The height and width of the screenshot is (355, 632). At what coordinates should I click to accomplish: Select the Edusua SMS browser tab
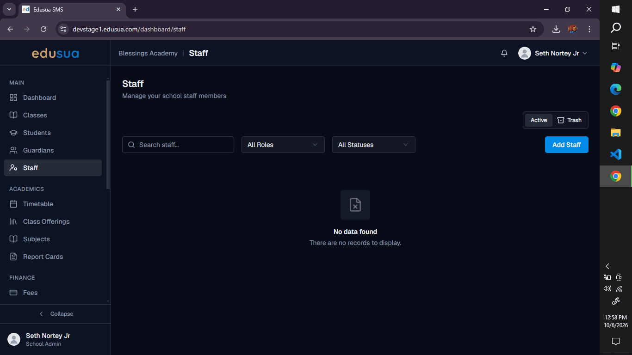(72, 9)
